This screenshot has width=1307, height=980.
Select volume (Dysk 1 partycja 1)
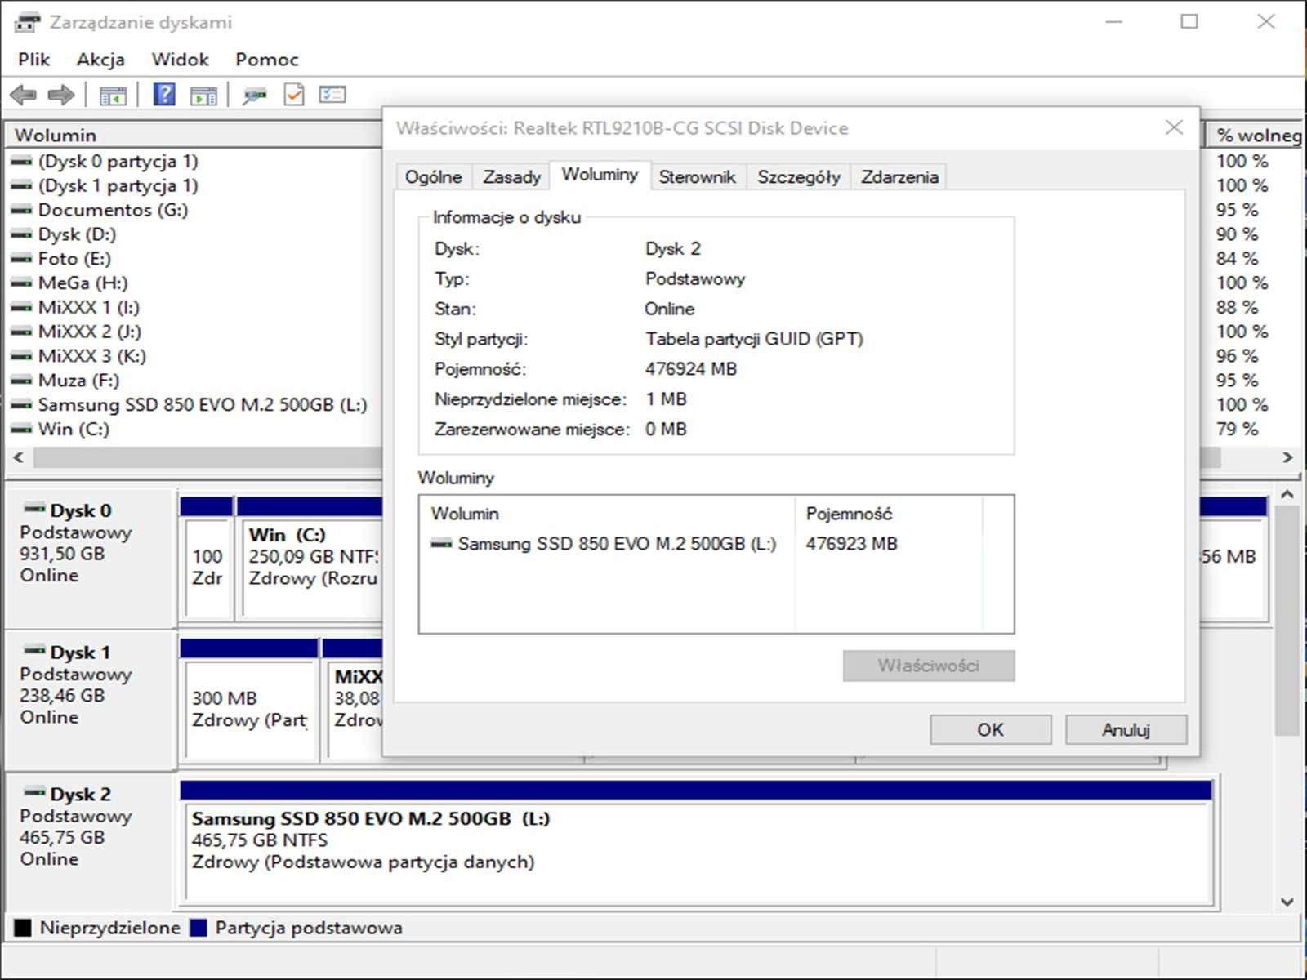(118, 186)
